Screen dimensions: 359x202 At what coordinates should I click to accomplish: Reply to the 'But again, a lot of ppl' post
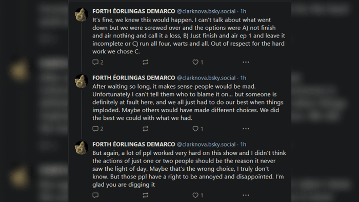tap(95, 195)
